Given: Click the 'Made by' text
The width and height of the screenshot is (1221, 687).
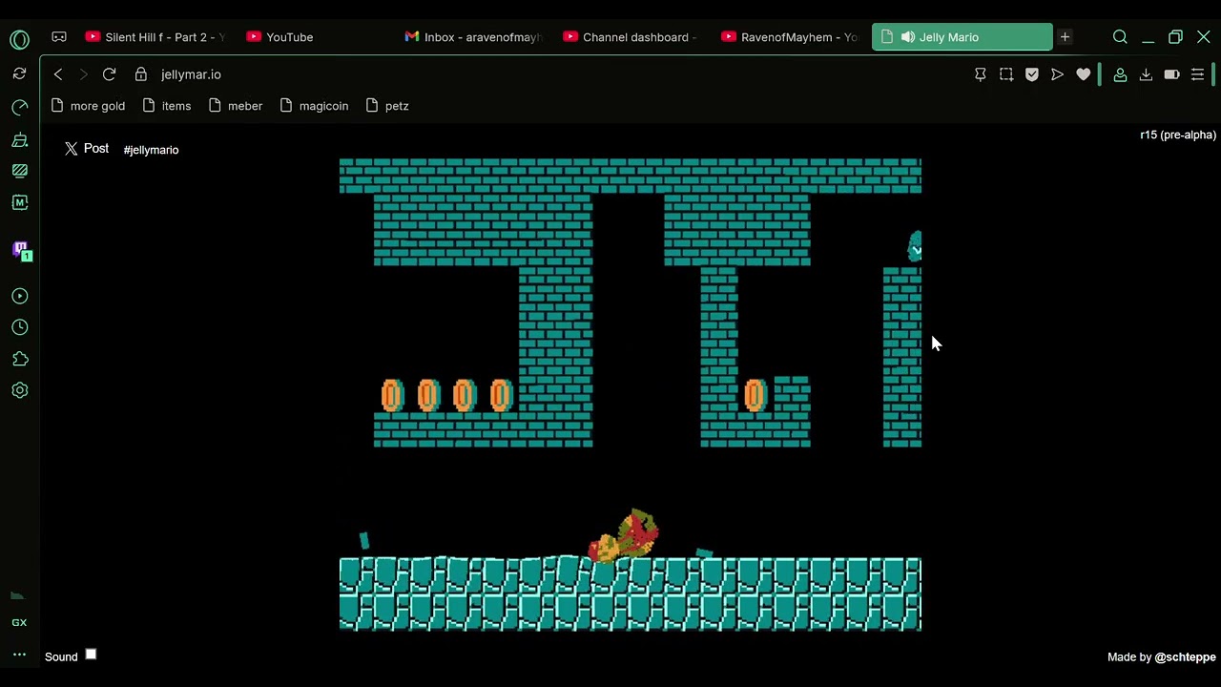Looking at the screenshot, I should (1129, 656).
